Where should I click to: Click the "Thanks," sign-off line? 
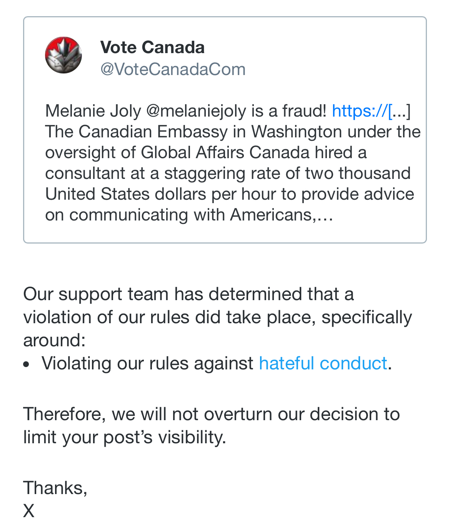pos(55,488)
